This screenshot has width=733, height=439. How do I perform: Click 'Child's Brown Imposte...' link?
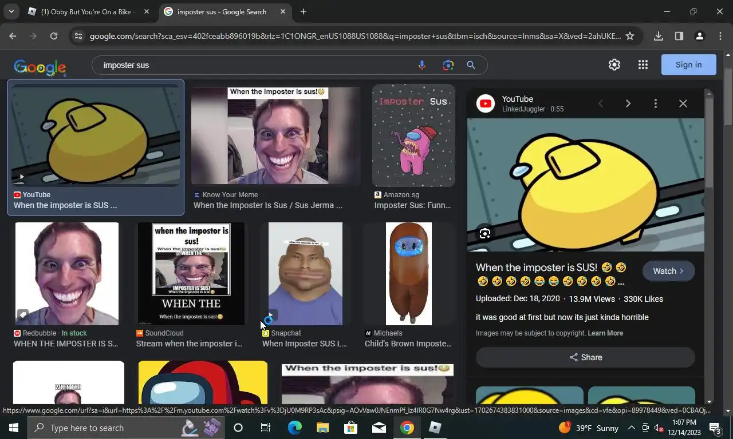pos(408,344)
